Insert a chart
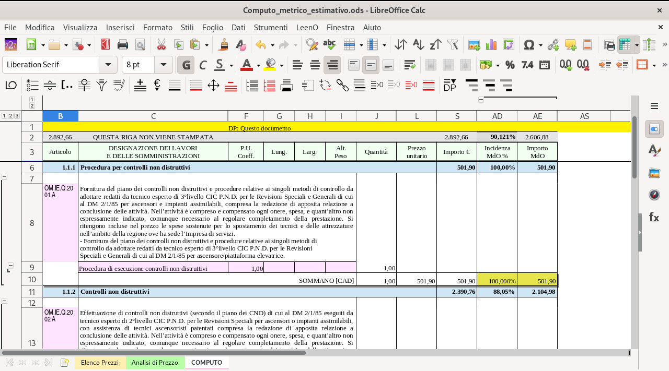The image size is (669, 371). (x=491, y=45)
